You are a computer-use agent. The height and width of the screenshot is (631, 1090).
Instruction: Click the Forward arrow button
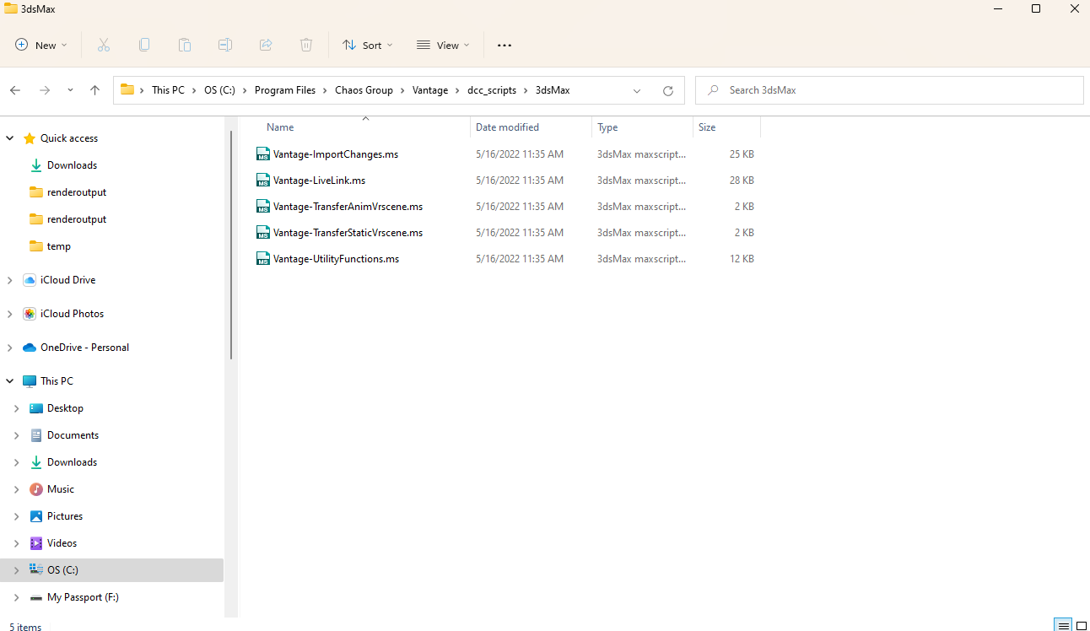click(45, 90)
